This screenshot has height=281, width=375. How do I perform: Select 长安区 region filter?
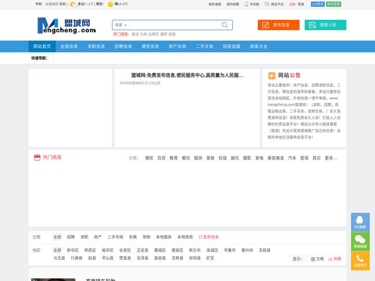(125, 250)
